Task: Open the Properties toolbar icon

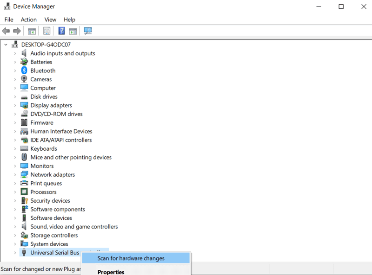Action: (x=46, y=31)
